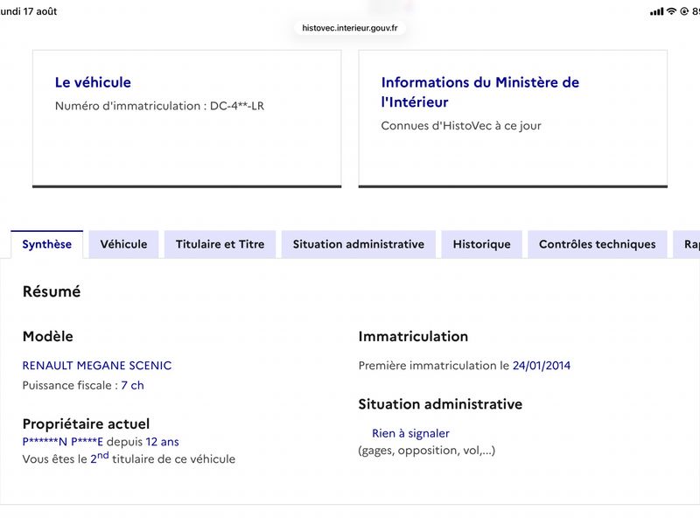Click the first registration date 24/01/2014
Screen dimensions: 700x525
click(x=541, y=365)
